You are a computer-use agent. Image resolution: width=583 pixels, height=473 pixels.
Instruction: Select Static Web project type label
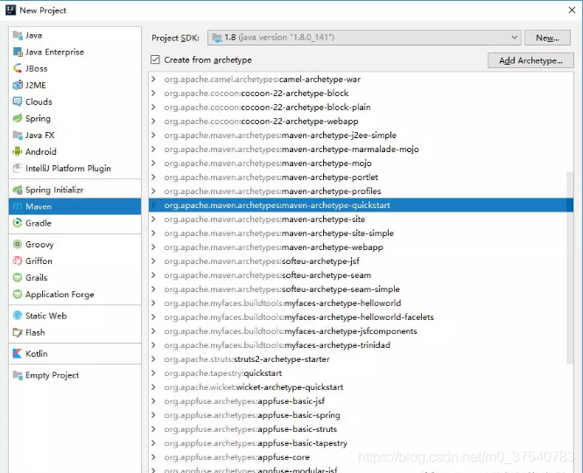pyautogui.click(x=46, y=316)
